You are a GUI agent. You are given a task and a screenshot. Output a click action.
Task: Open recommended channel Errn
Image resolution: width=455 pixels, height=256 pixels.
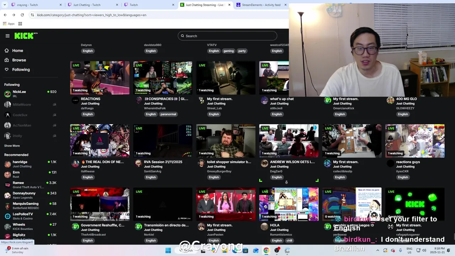[x=30, y=174]
